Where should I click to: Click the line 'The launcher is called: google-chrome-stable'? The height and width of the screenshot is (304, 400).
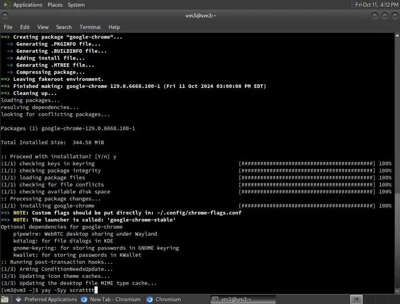coord(88,220)
